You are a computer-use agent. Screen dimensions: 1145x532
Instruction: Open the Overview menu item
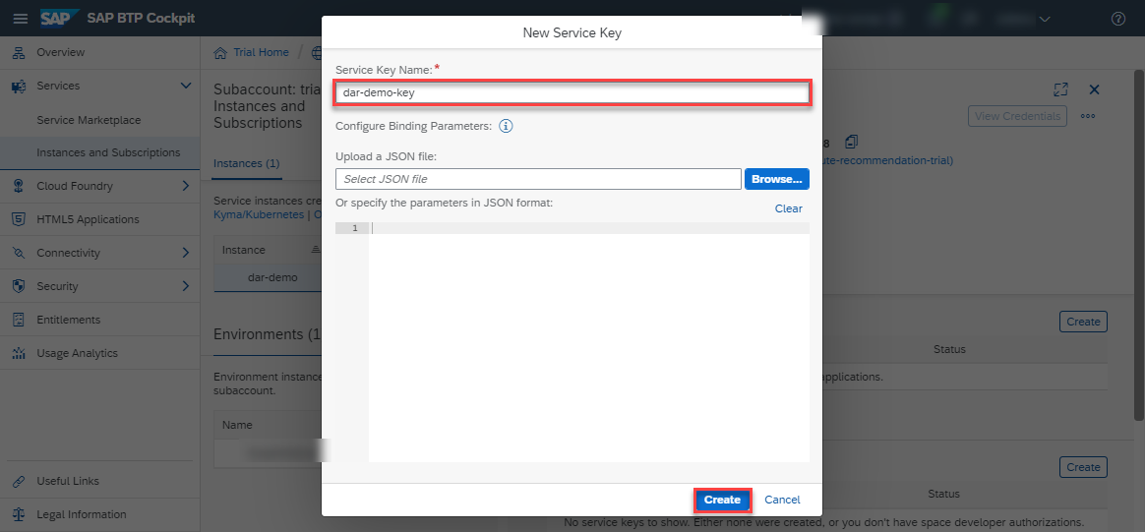pos(100,52)
